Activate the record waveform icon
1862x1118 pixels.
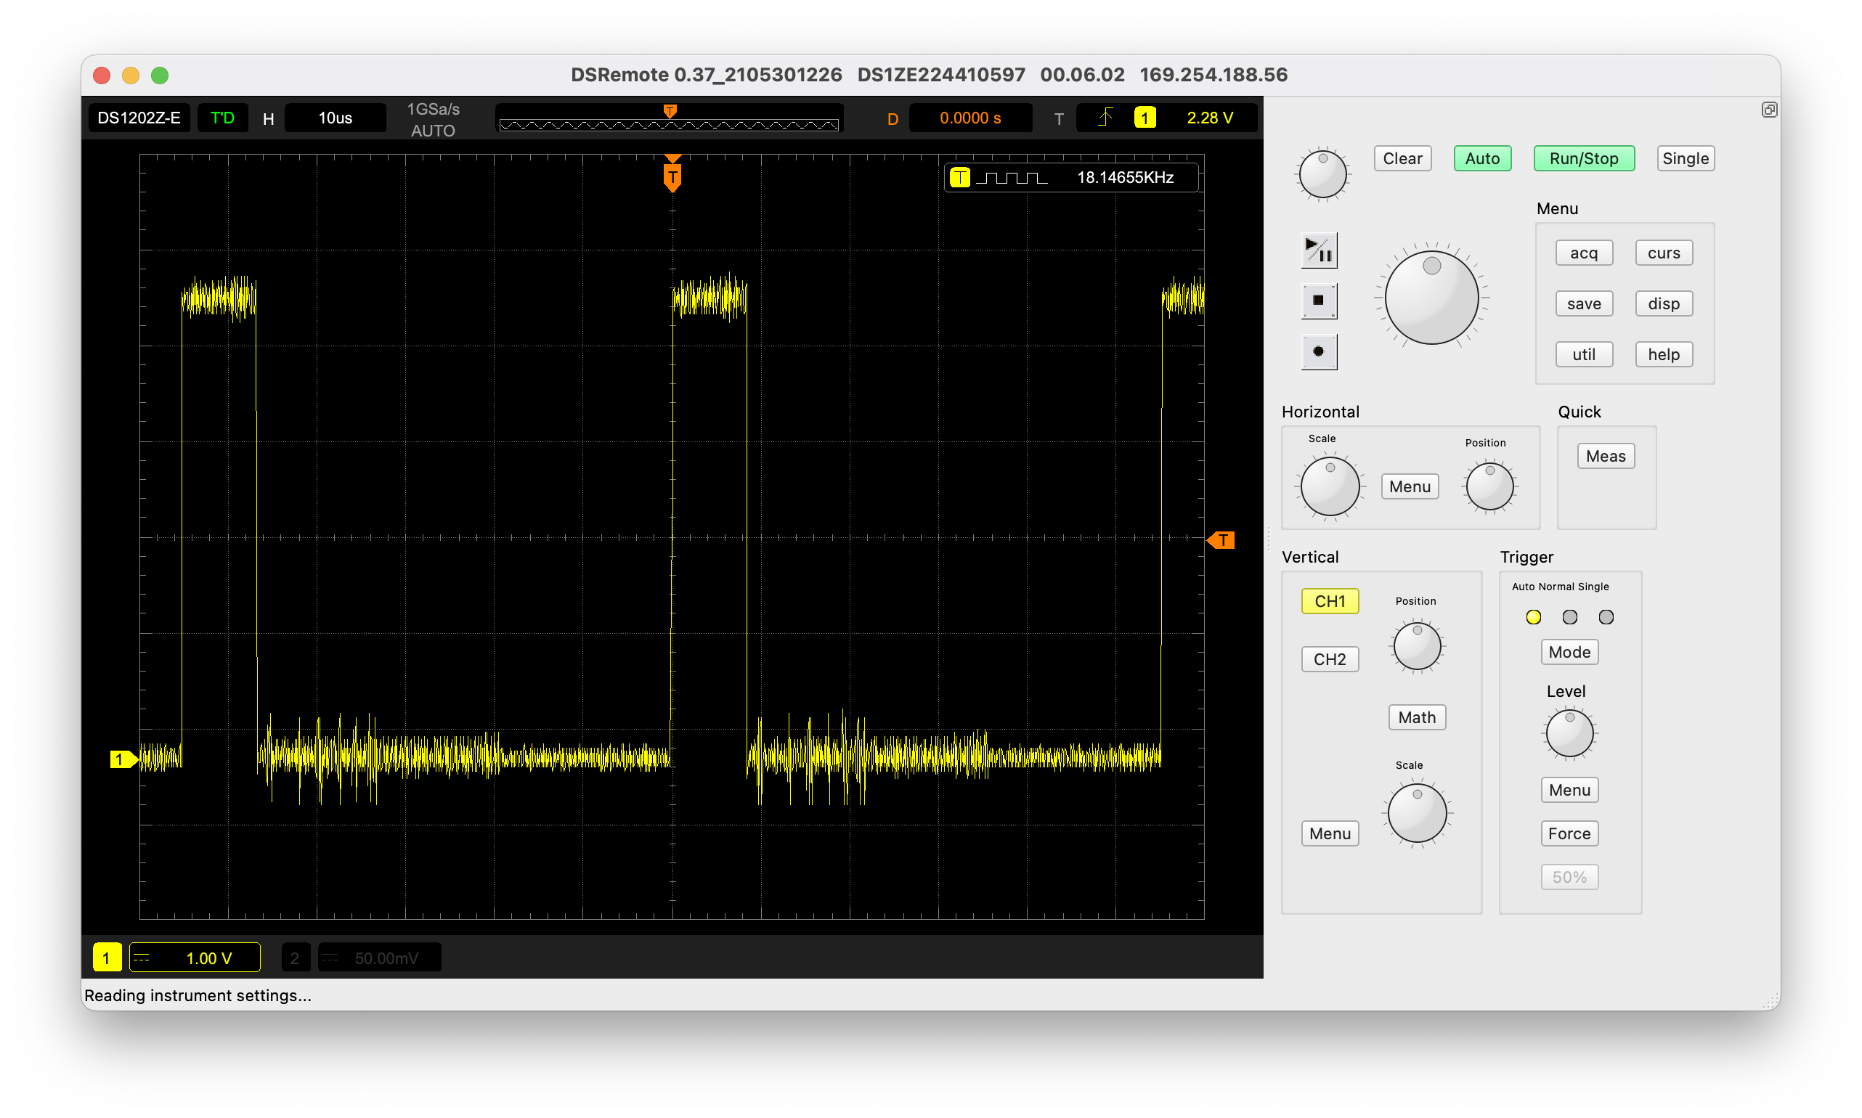(1320, 352)
